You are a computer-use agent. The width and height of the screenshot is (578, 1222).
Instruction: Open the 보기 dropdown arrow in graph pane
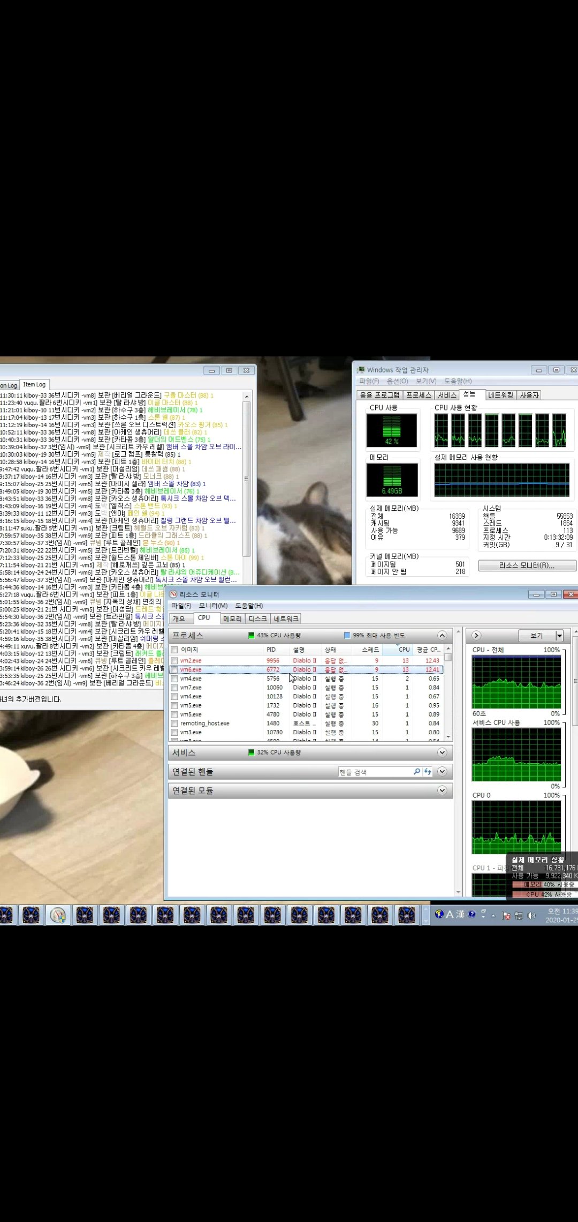(x=559, y=636)
